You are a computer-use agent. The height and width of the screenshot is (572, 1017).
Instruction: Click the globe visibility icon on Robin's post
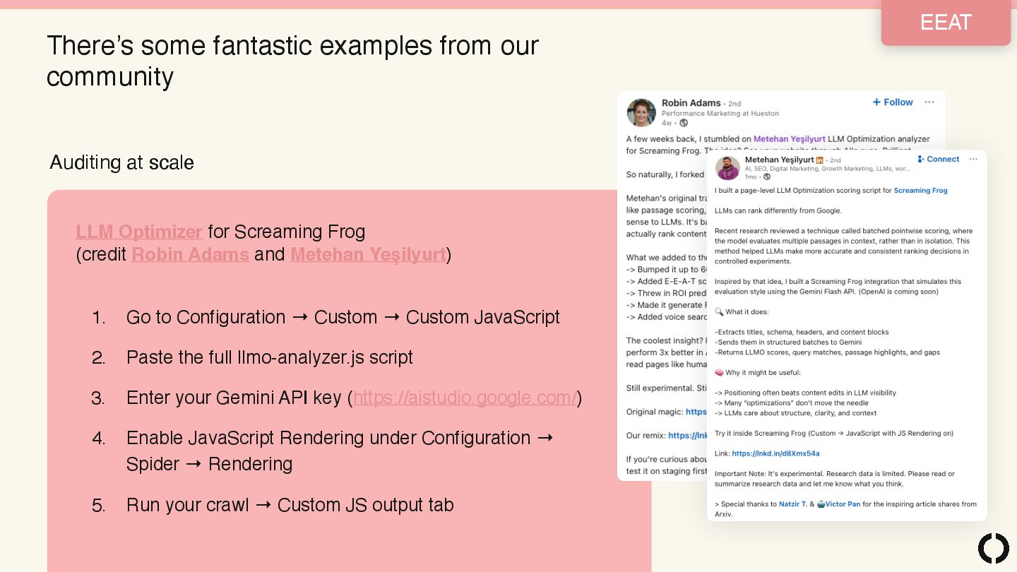tap(684, 124)
